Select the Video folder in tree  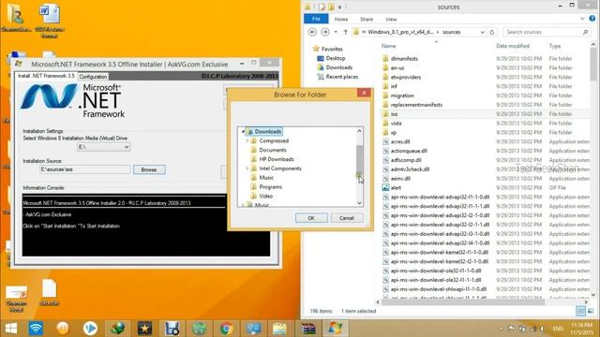coord(266,196)
